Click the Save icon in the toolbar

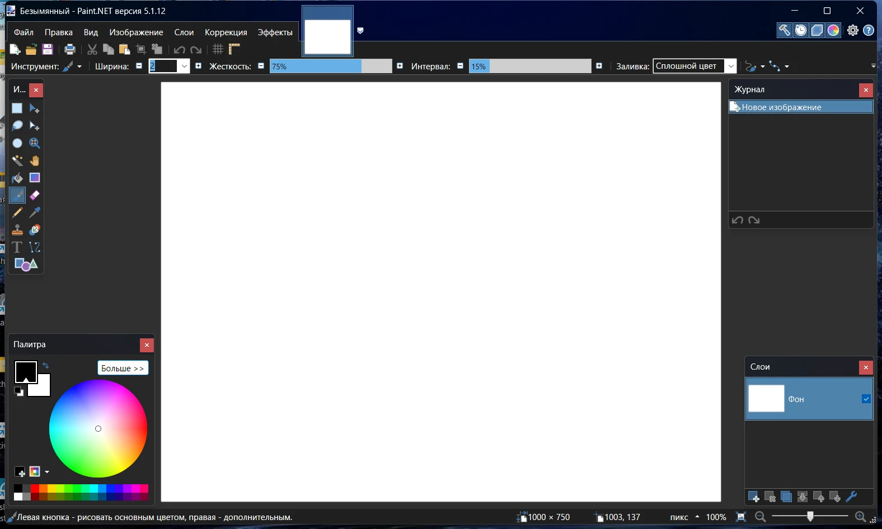(48, 49)
